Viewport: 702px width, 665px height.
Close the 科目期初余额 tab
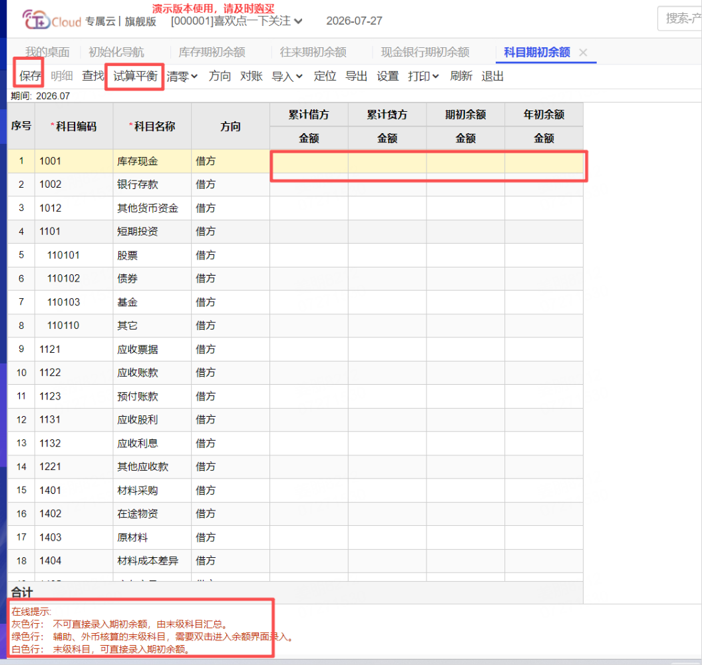pyautogui.click(x=583, y=53)
